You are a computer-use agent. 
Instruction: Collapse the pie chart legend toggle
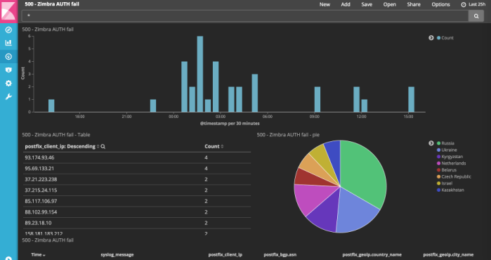click(431, 143)
